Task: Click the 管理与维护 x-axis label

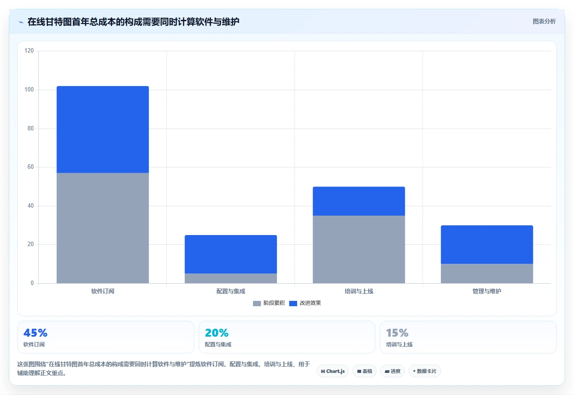Action: click(x=487, y=291)
